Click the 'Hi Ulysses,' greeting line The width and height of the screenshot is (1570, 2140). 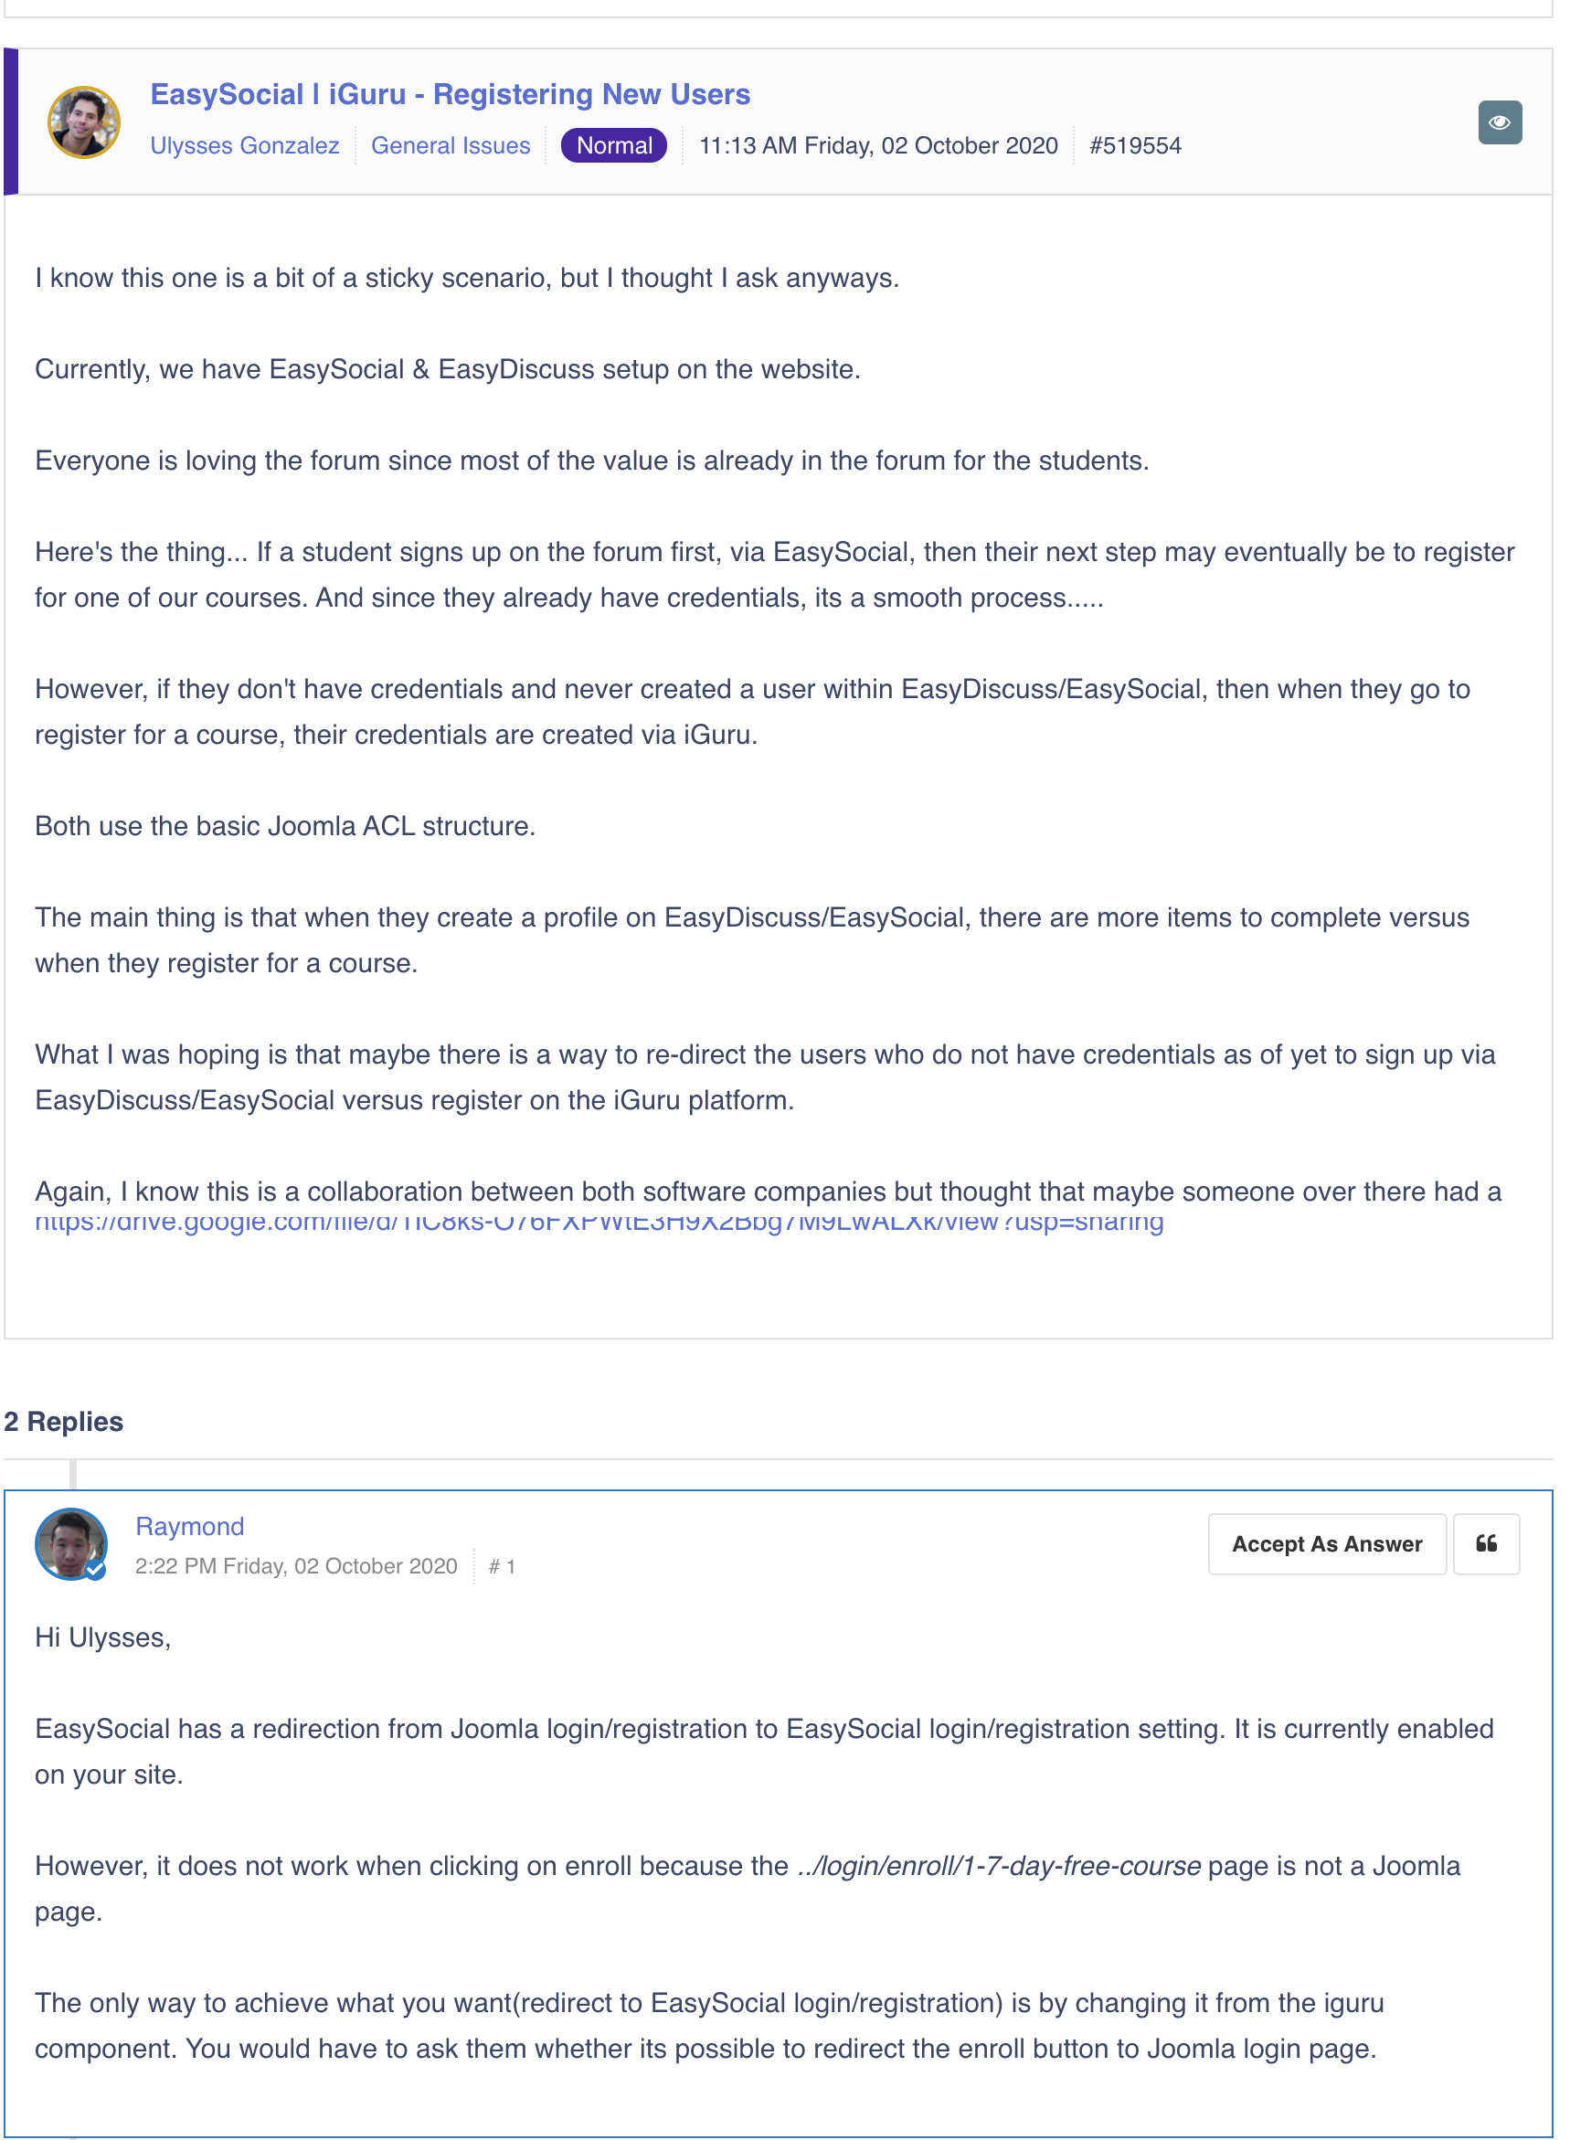(x=102, y=1637)
